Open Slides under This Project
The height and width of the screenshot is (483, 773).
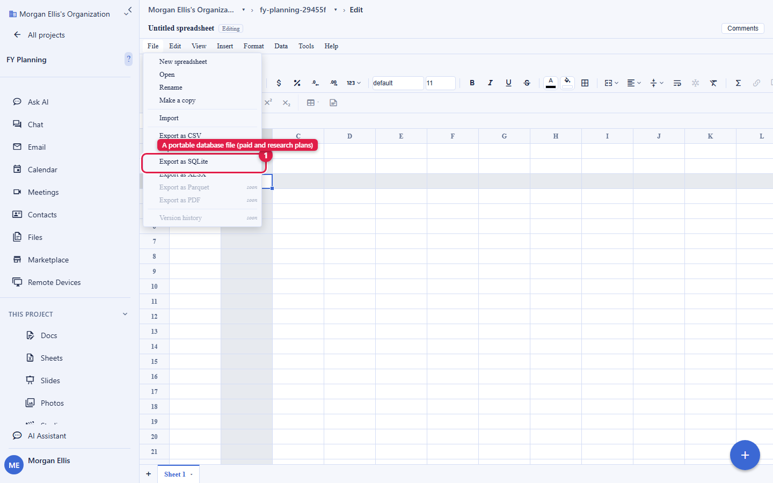coord(50,380)
